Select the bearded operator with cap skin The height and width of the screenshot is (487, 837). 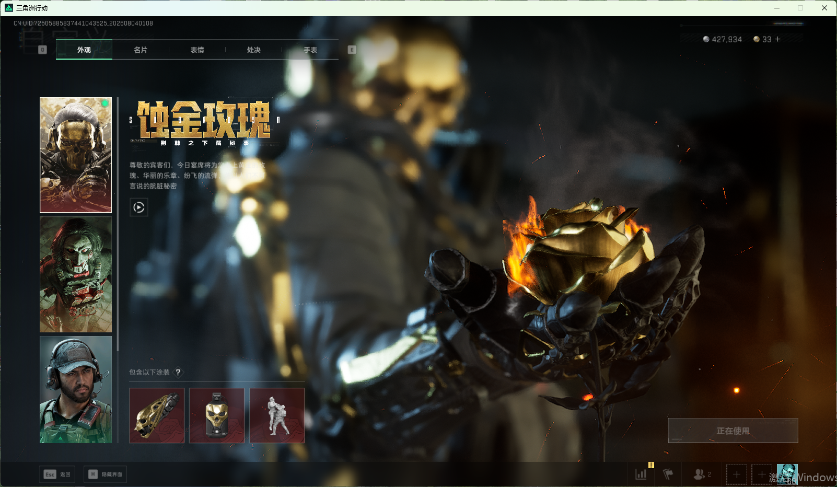pyautogui.click(x=76, y=390)
